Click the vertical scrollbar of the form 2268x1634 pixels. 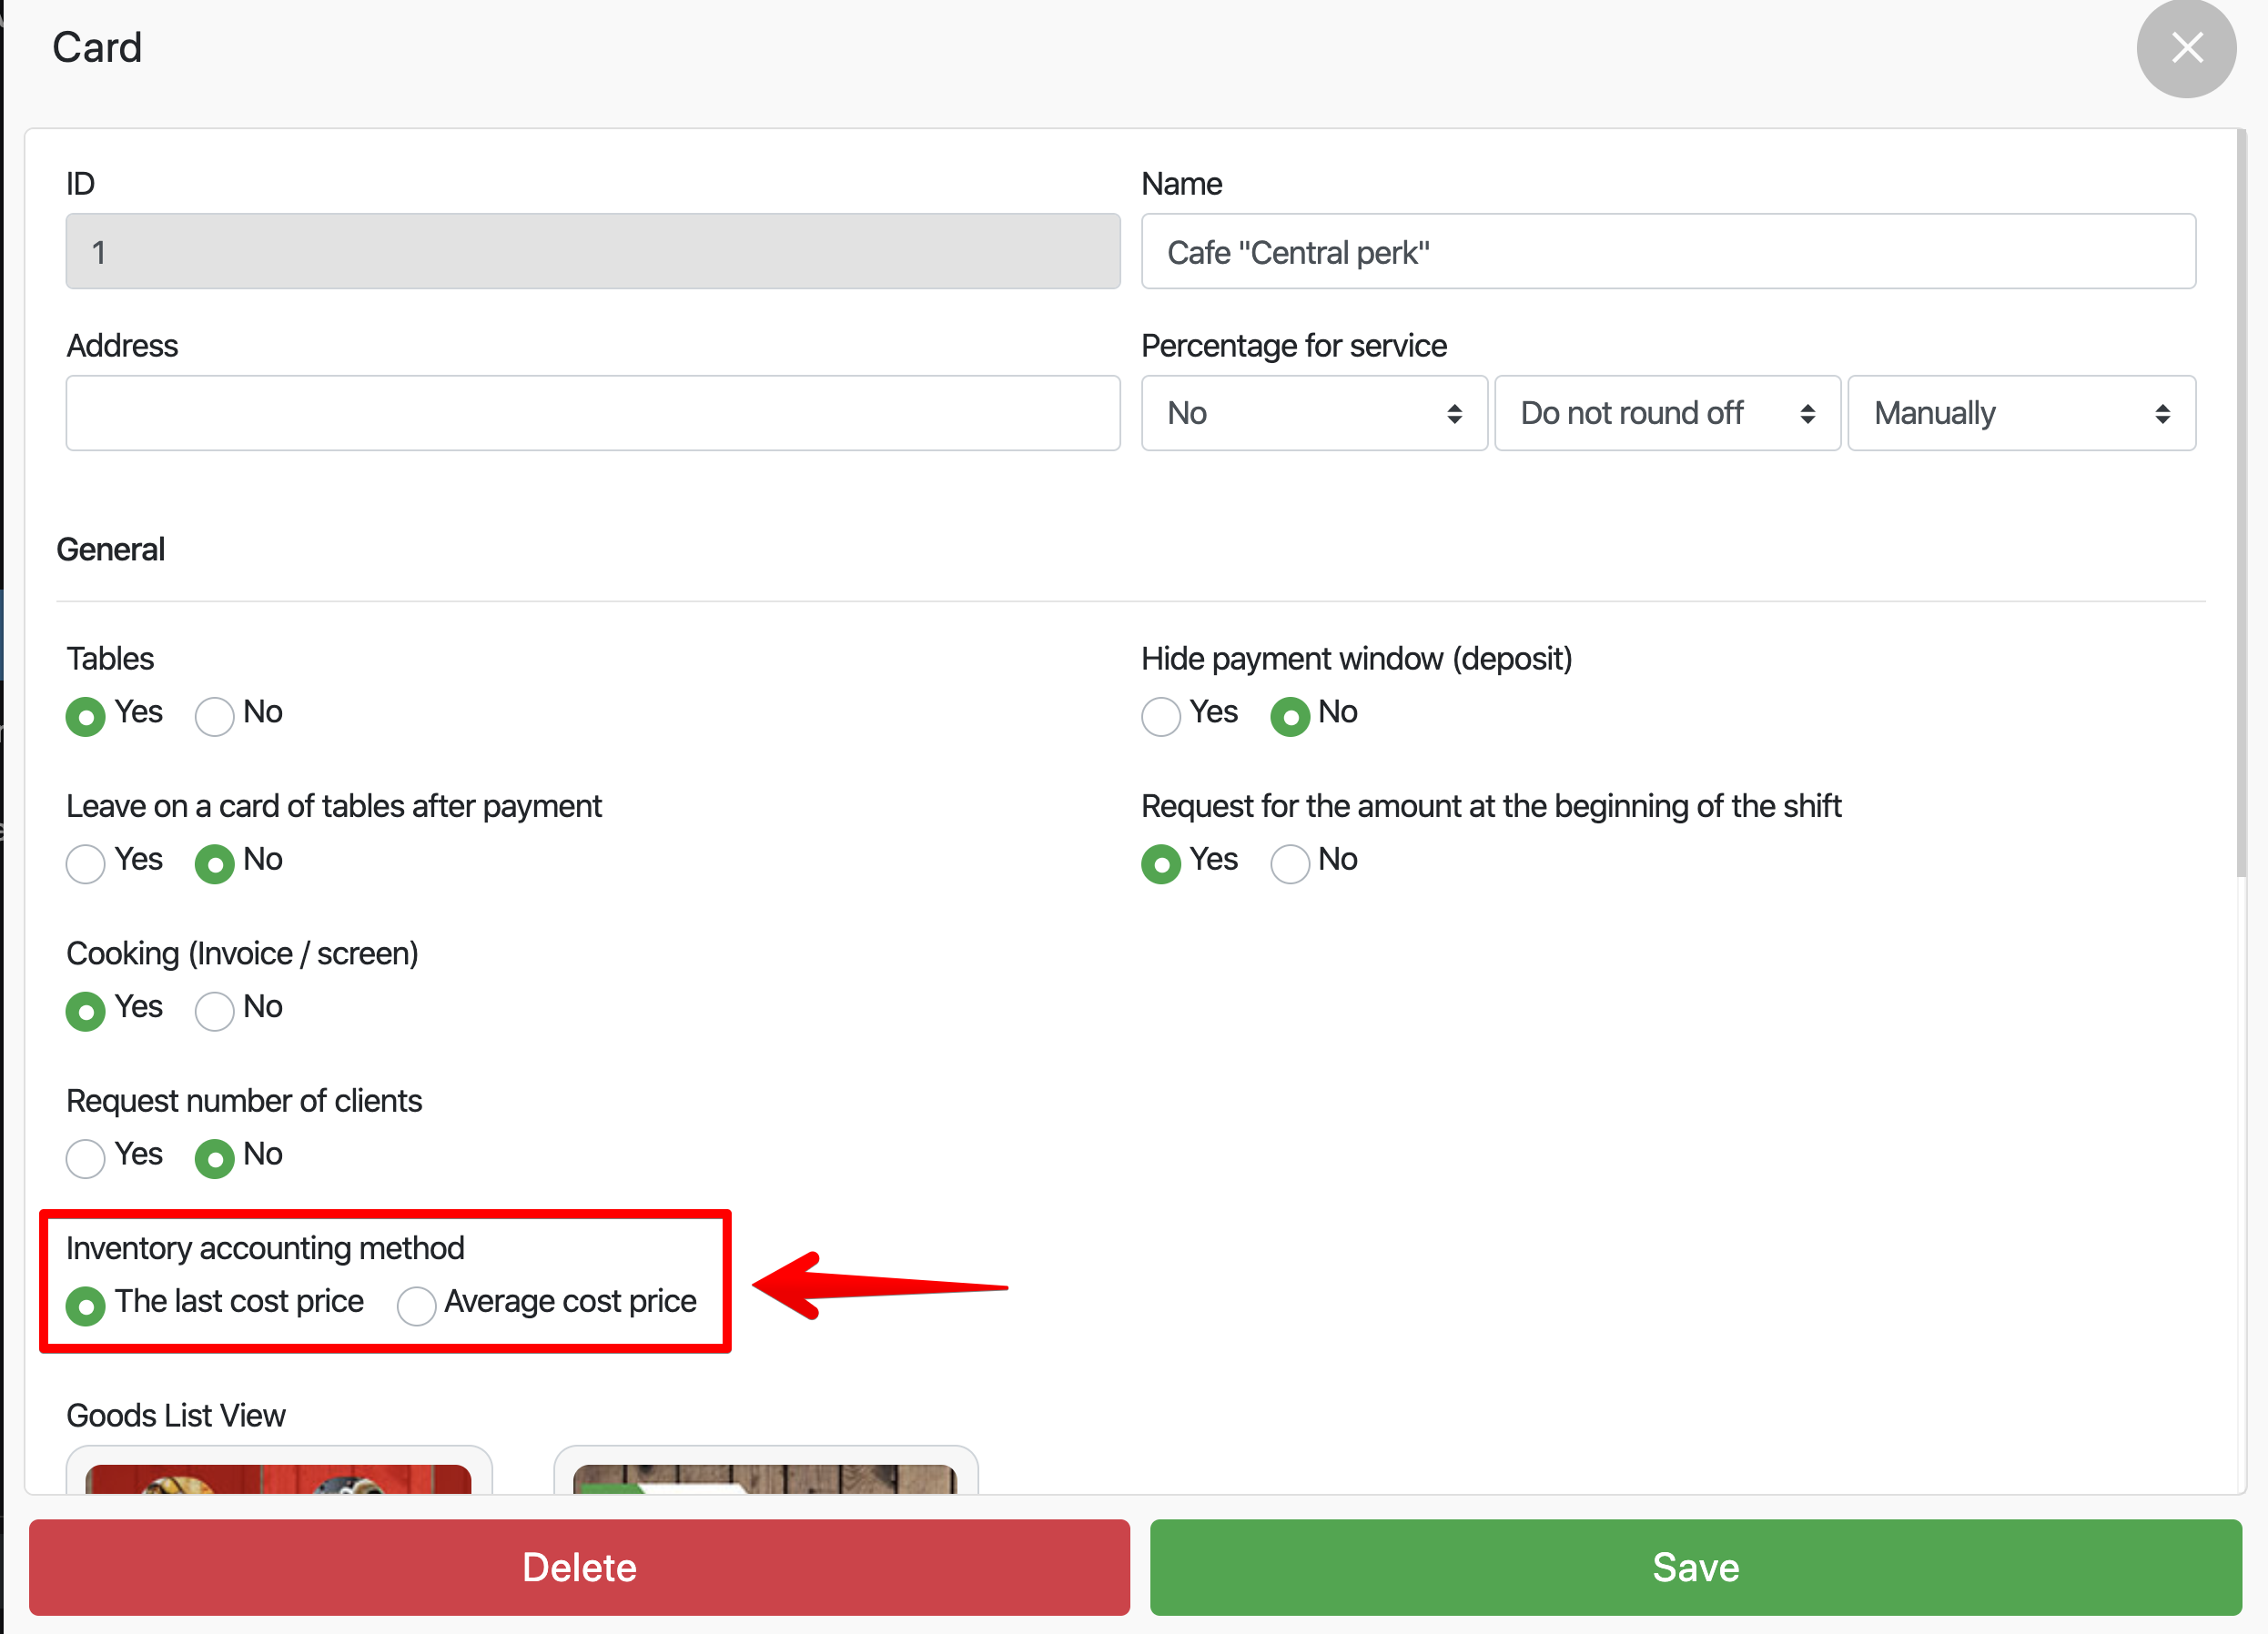point(2241,499)
